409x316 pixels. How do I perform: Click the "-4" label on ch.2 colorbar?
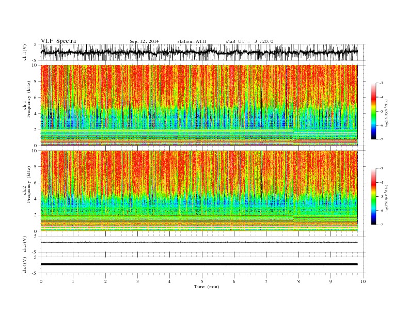381,183
